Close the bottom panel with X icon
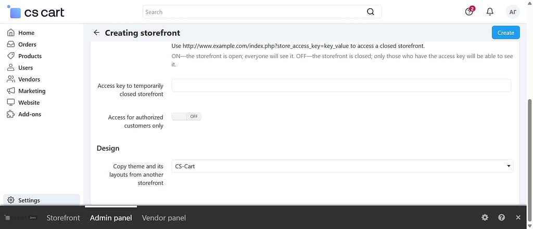This screenshot has height=229, width=533. coord(518,218)
